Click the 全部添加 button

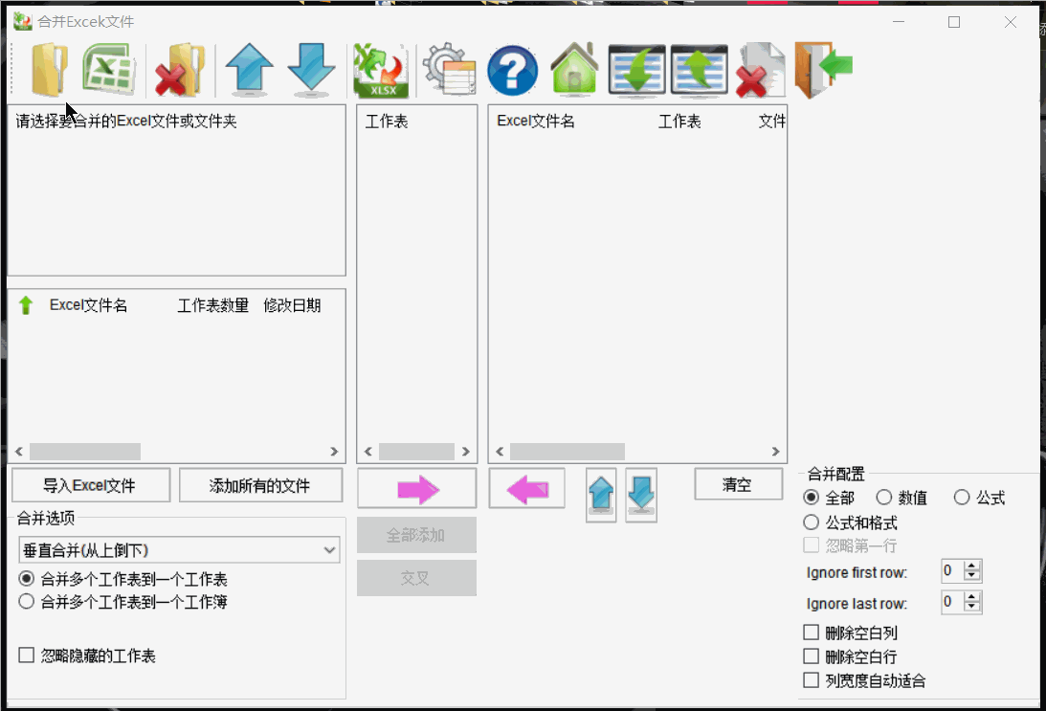point(416,535)
